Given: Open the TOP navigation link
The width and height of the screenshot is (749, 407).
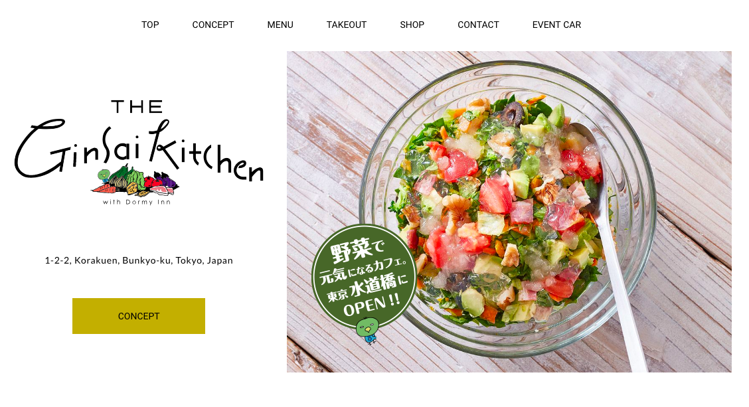Looking at the screenshot, I should click(150, 25).
